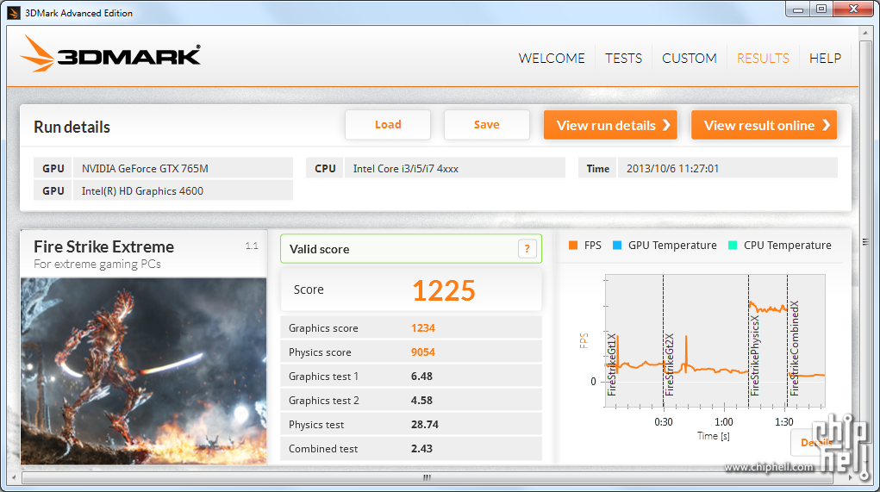The height and width of the screenshot is (492, 880).
Task: Switch to the CUSTOM tab
Action: tap(690, 59)
